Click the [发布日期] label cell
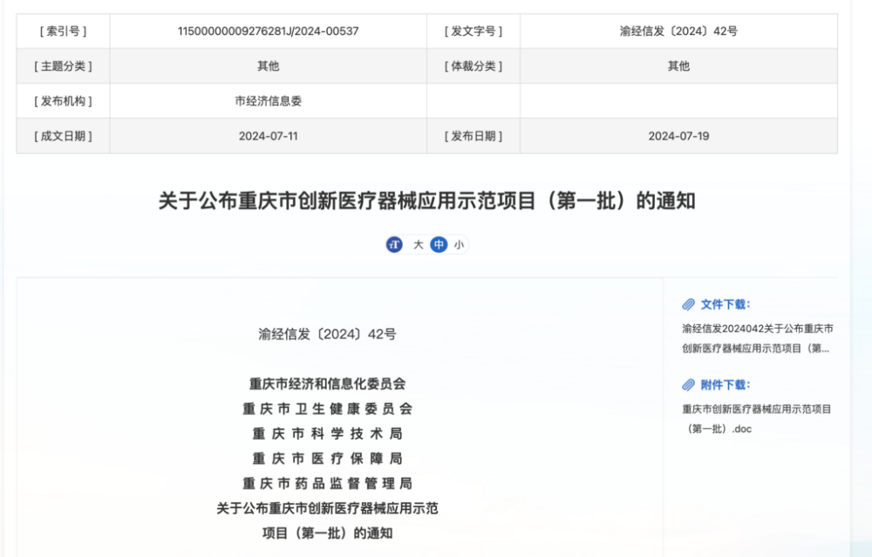 click(x=473, y=136)
